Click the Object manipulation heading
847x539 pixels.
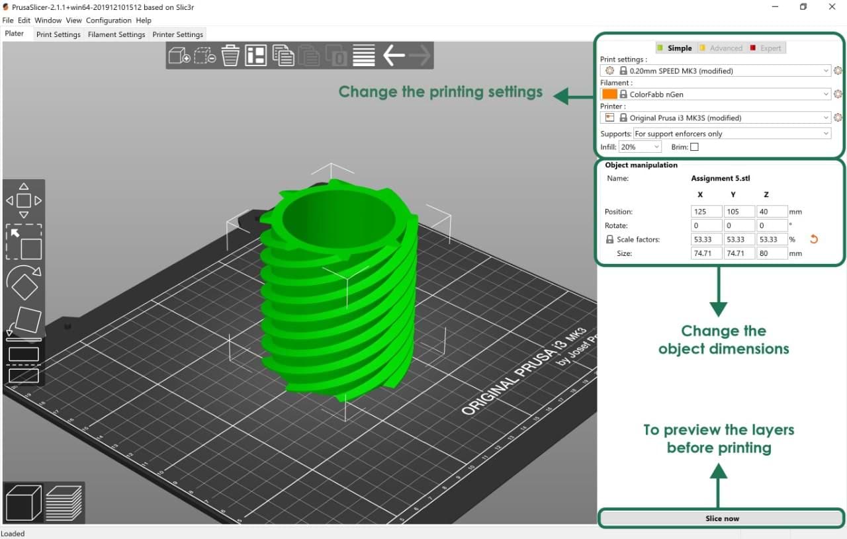[x=641, y=165]
